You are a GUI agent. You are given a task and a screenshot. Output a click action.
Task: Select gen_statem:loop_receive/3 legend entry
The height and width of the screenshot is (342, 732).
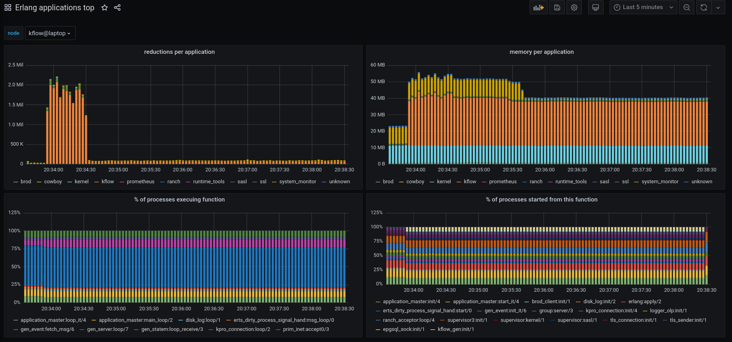(x=172, y=329)
